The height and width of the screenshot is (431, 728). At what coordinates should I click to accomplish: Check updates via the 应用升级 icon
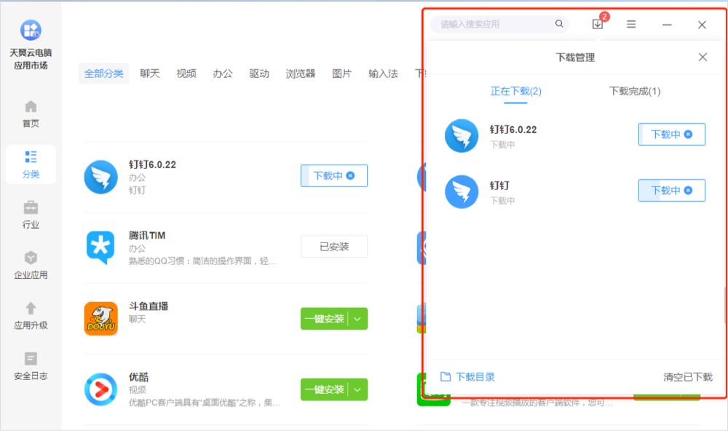pyautogui.click(x=30, y=317)
